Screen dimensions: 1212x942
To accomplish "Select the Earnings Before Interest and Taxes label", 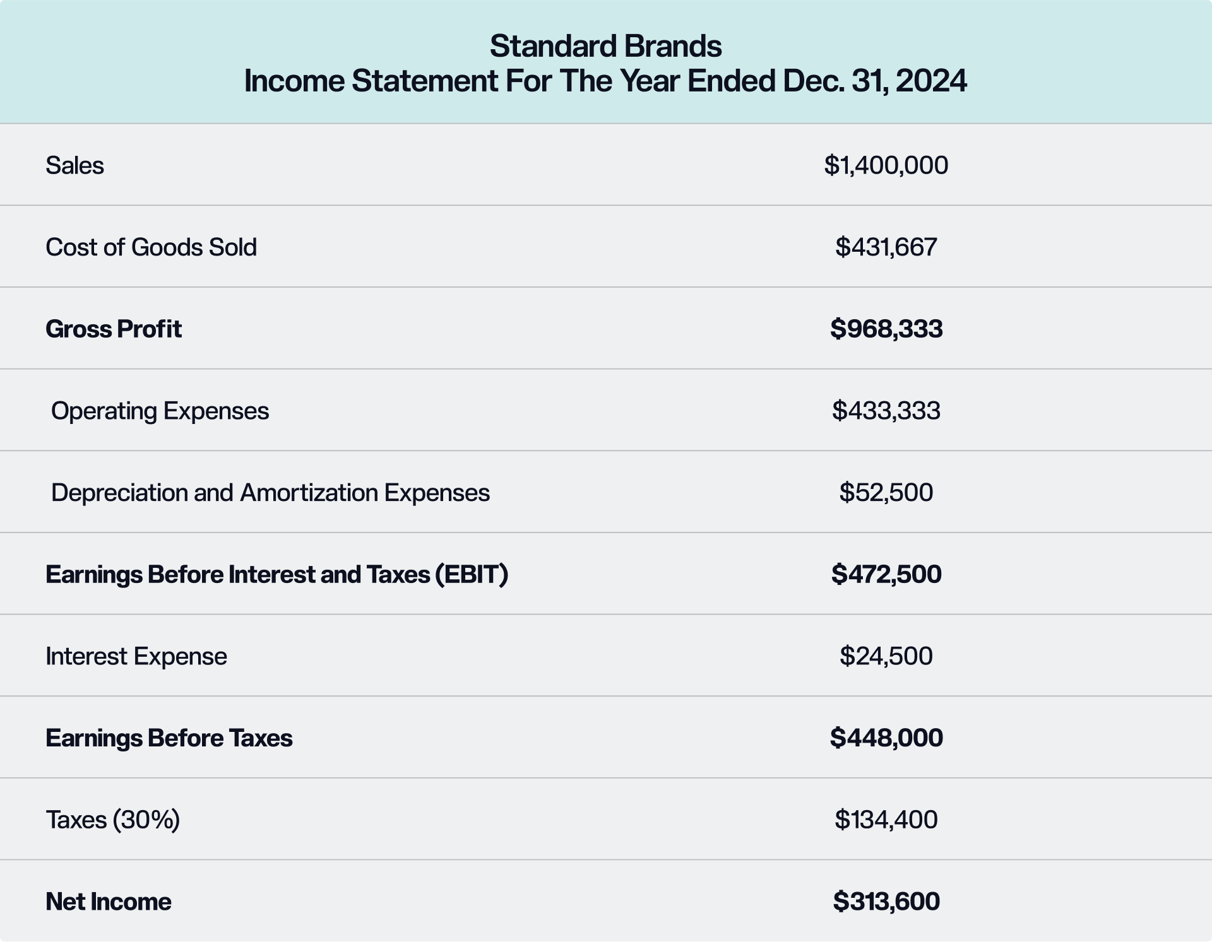I will pos(276,575).
